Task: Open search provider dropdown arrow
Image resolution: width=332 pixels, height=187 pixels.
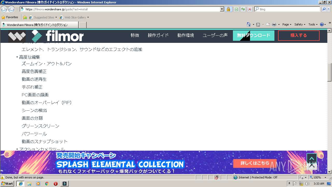Action: 329,9
